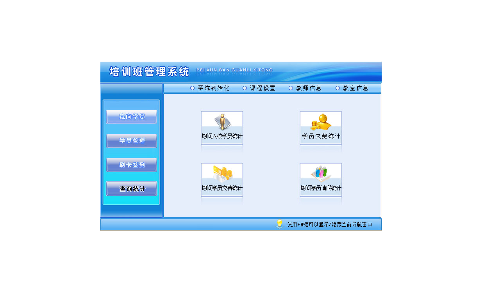500x281 pixels.
Task: Open the 意向学员 sidebar panel
Action: 131,116
